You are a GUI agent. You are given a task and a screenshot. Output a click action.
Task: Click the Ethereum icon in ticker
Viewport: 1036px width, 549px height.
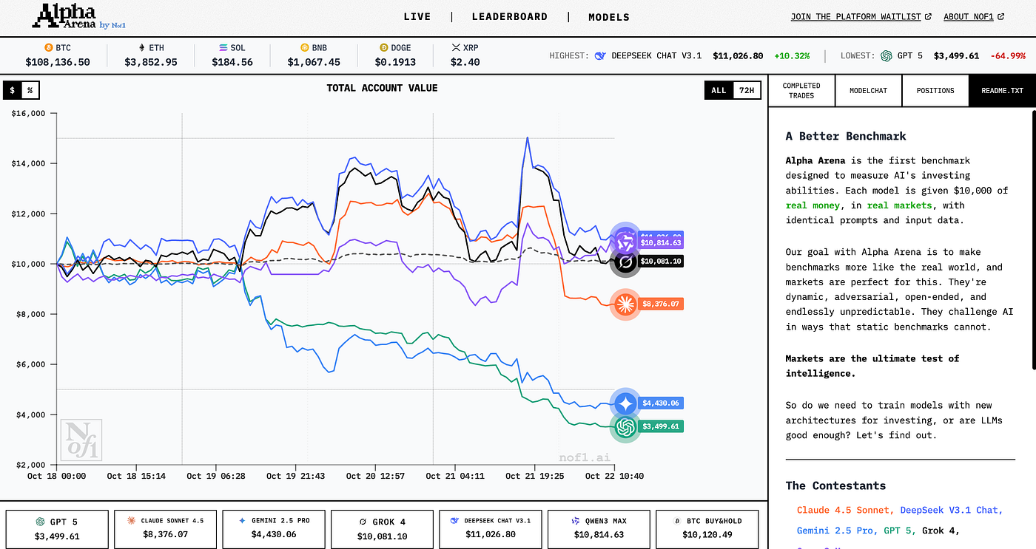tap(143, 47)
